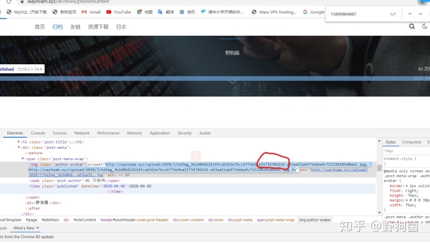
Task: Select div.post-meta in breadcrumb
Action: 240,220
